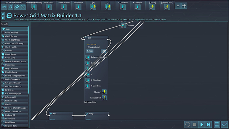Click the zoom in magnifier icon

3,14
